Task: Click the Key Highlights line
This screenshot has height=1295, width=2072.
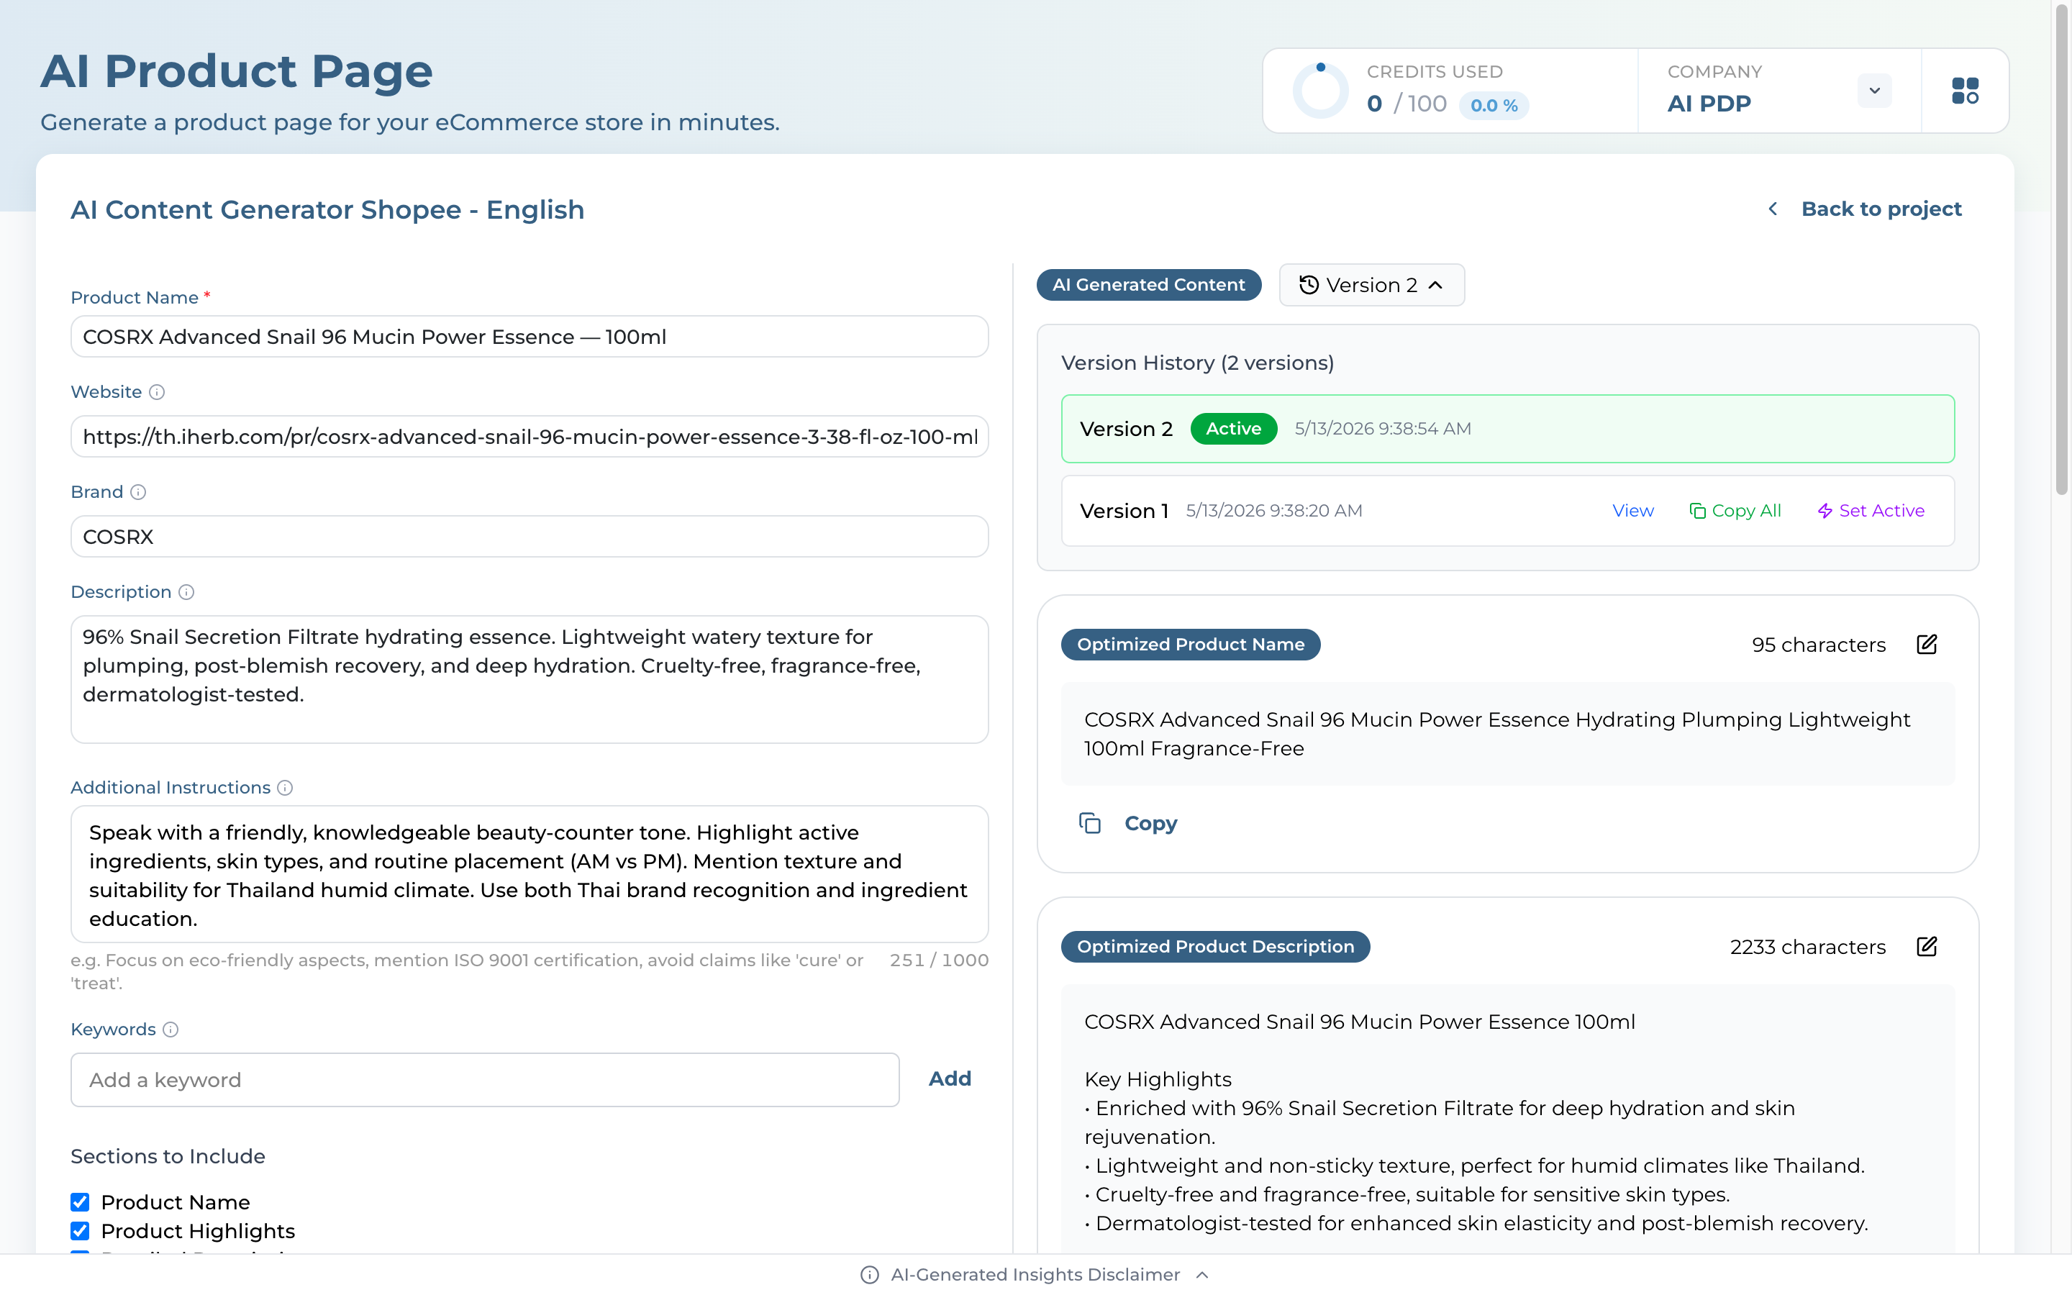Action: [x=1158, y=1079]
